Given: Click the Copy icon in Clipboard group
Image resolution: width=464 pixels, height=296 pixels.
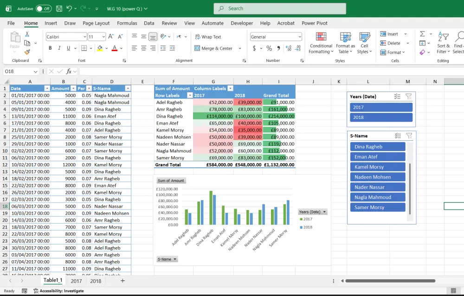Looking at the screenshot, I should click(x=27, y=43).
